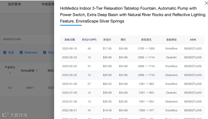Toggle the Dealnews checkbox
The image size is (208, 119).
click(x=21, y=52)
